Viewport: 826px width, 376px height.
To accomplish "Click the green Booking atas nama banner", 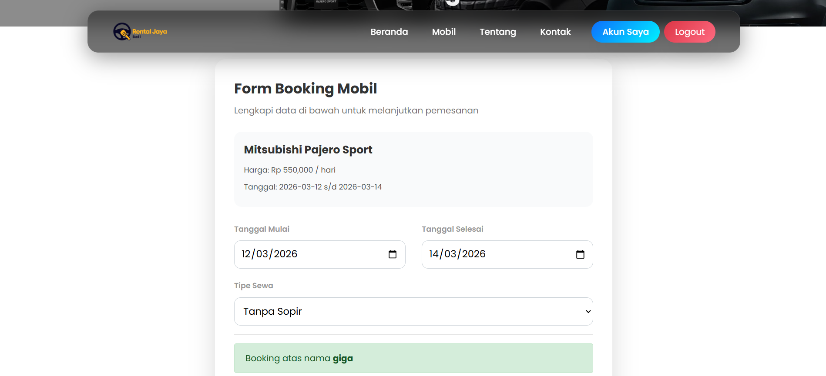I will [413, 358].
